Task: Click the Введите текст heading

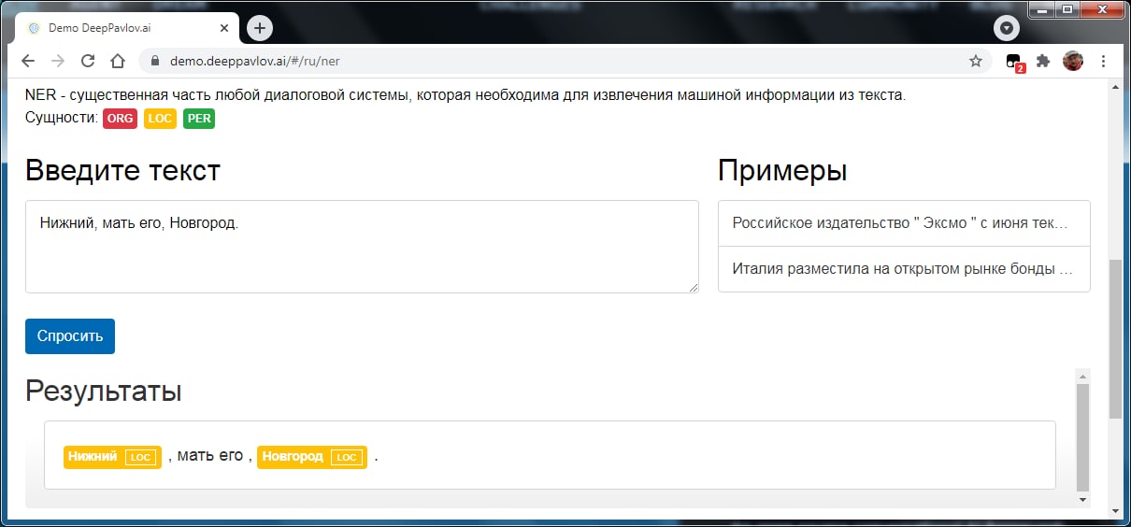Action: [122, 171]
